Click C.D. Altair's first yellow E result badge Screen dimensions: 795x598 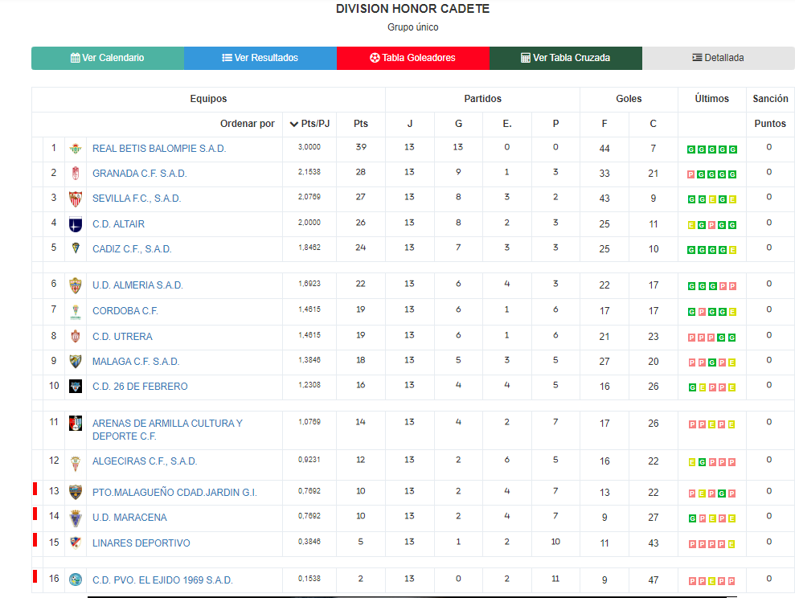click(x=691, y=225)
